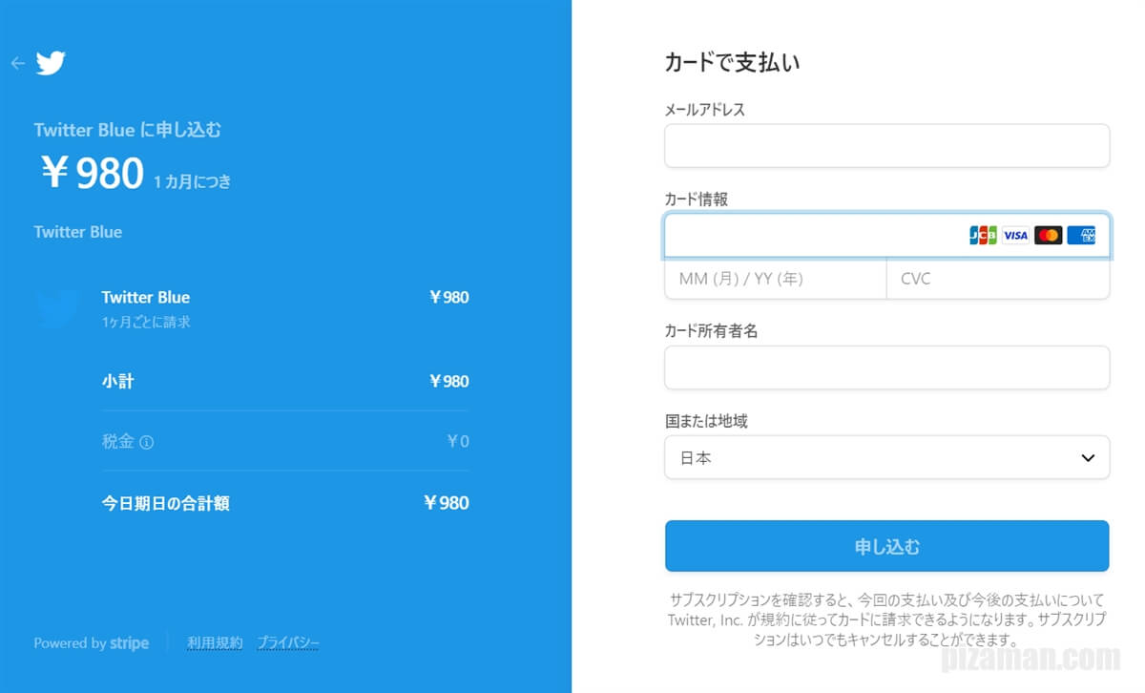Click the カード情報 label
Viewport: 1145px width, 693px height.
[x=697, y=199]
